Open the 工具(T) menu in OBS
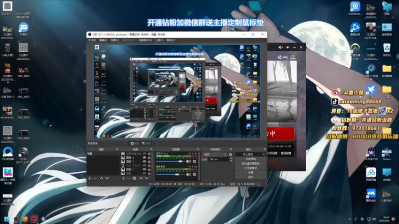The height and width of the screenshot is (224, 399). (159, 40)
